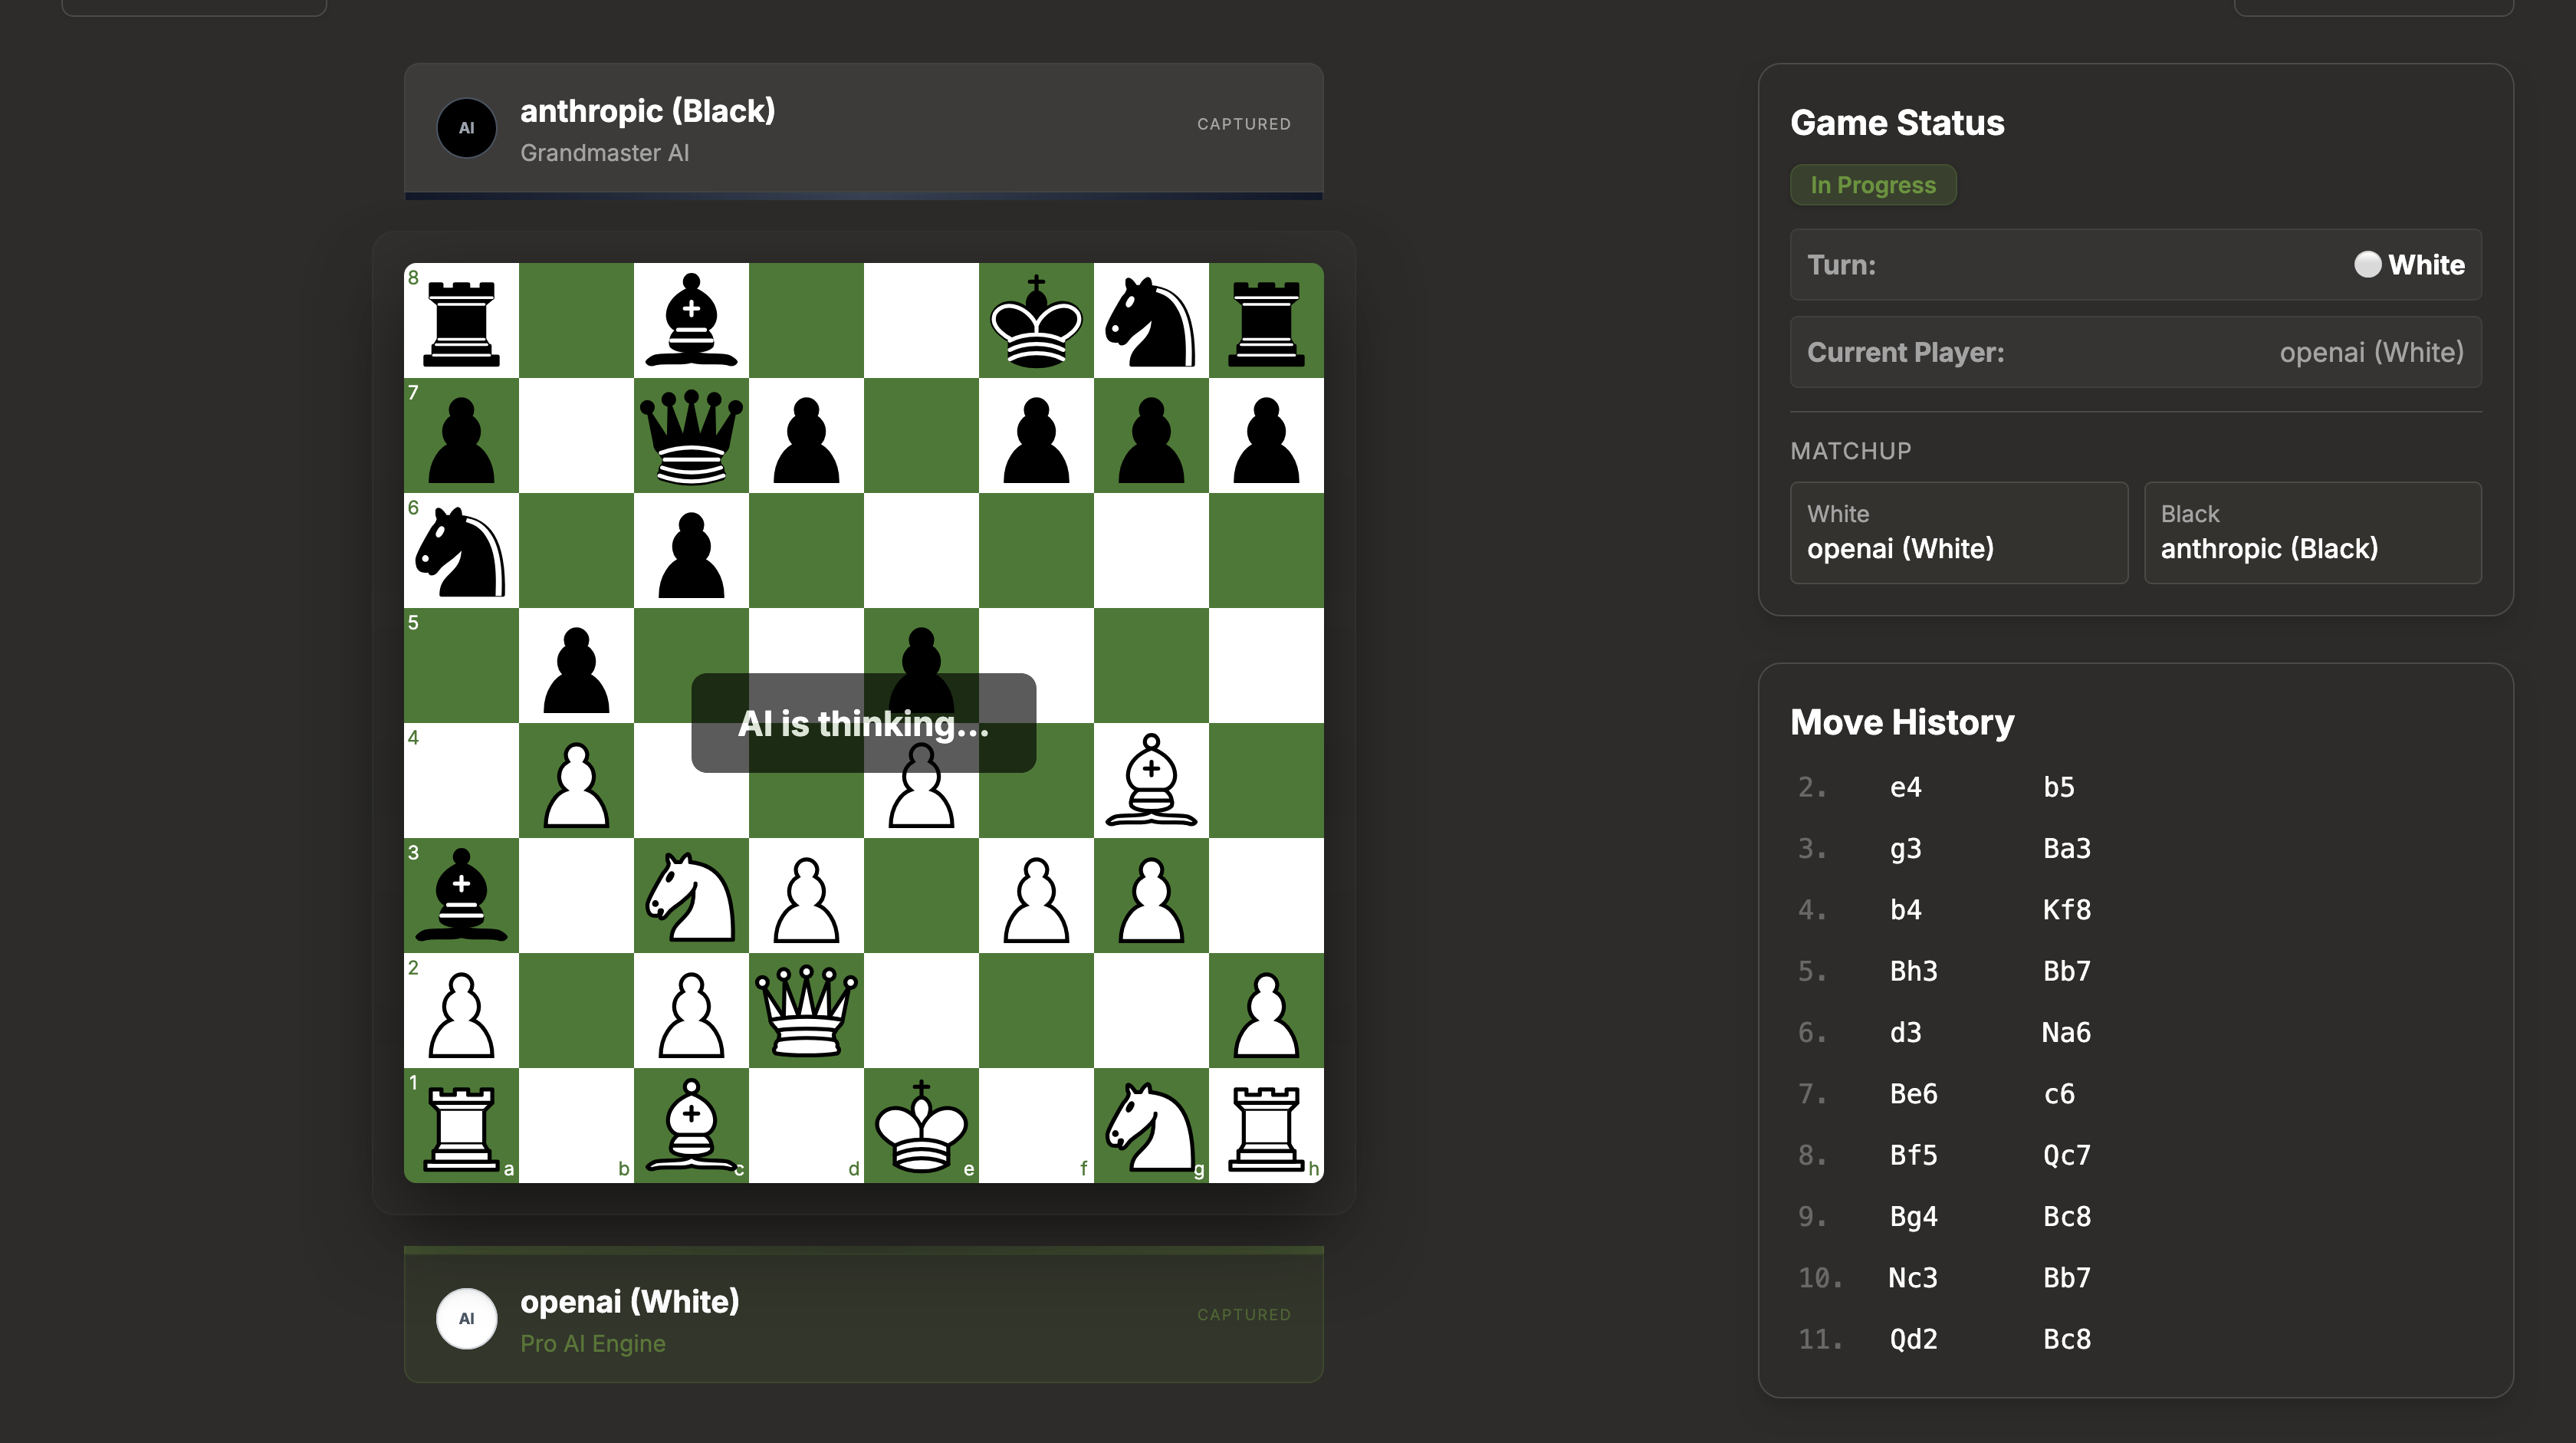
Task: Click the white turn indicator dot
Action: (x=2367, y=265)
